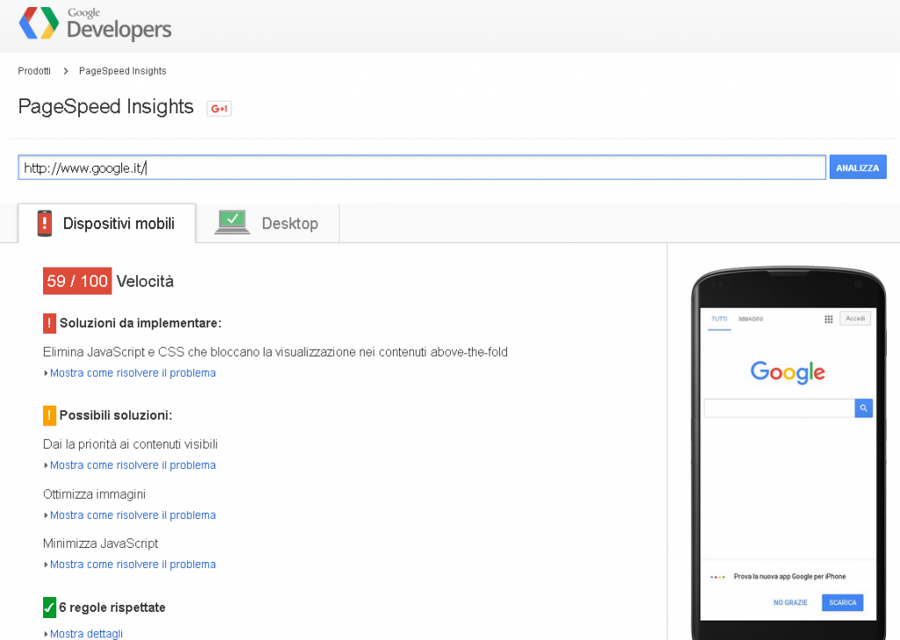
Task: Click the breadcrumb chevron after Prodotti
Action: 65,71
